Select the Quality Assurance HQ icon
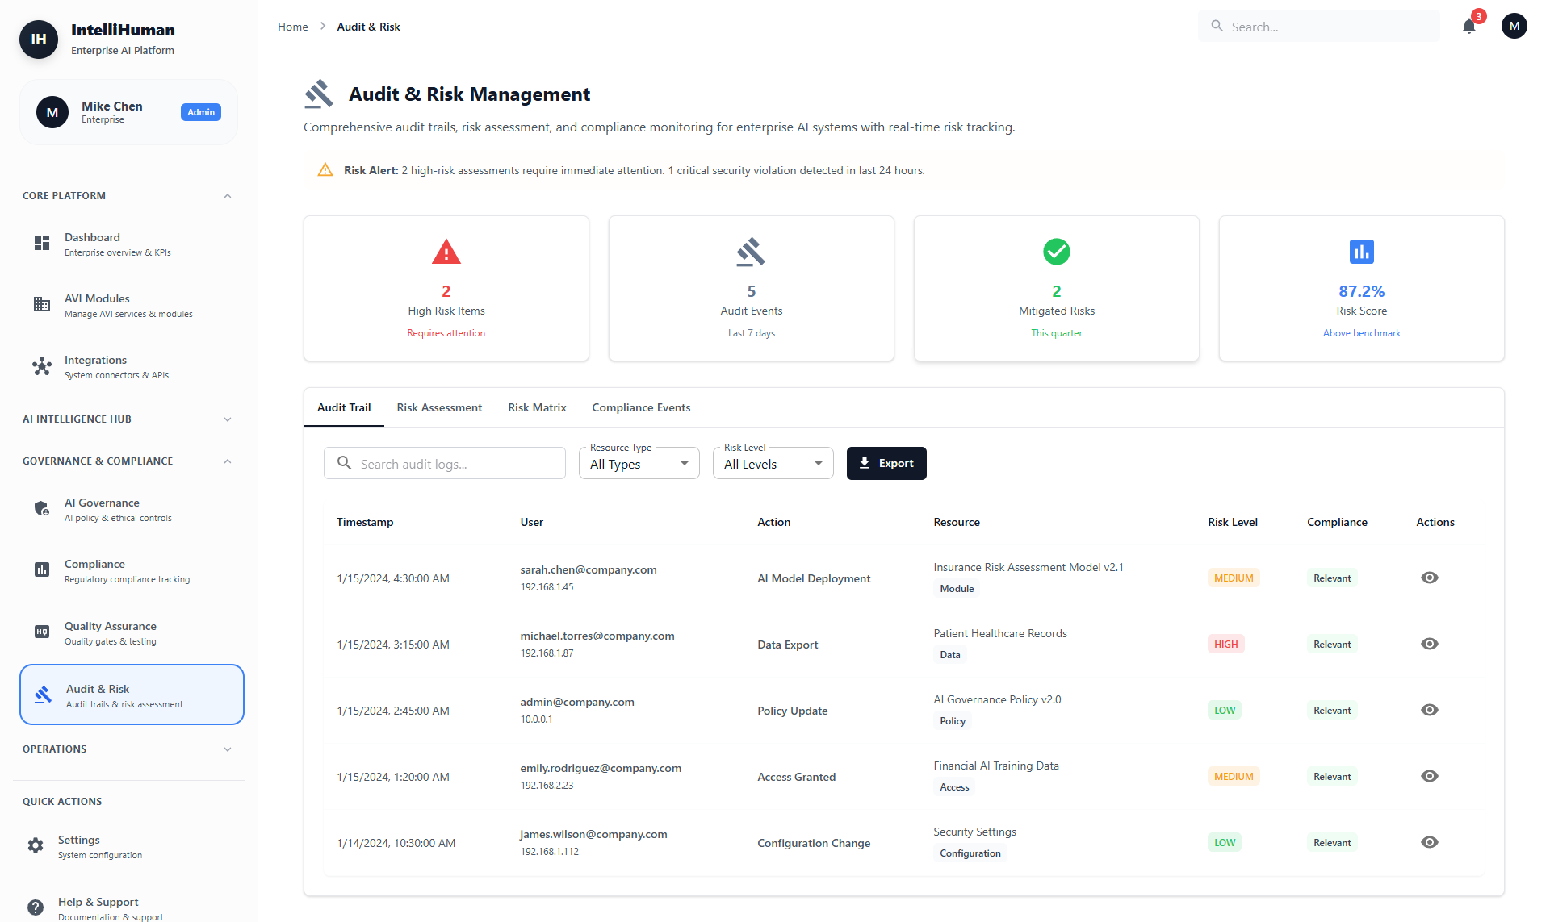Image resolution: width=1550 pixels, height=922 pixels. [x=41, y=632]
